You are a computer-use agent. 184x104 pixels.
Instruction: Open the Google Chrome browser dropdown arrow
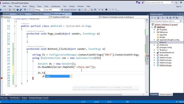pos(77,10)
